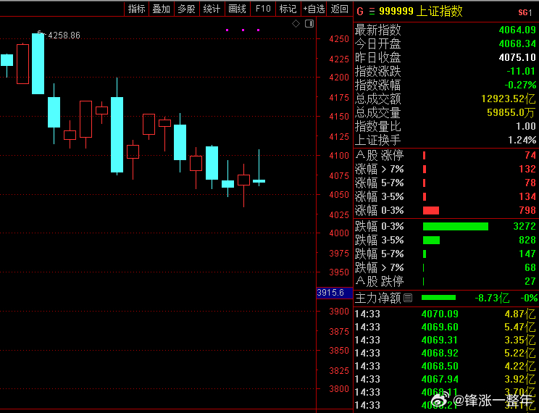Add to watchlist with +自选

(x=314, y=9)
